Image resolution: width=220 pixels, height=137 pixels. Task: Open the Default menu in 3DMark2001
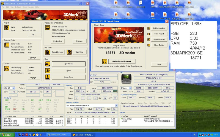tap(18, 7)
